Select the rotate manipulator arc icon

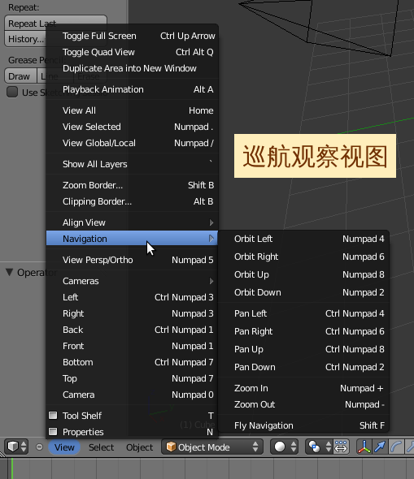[x=395, y=447]
